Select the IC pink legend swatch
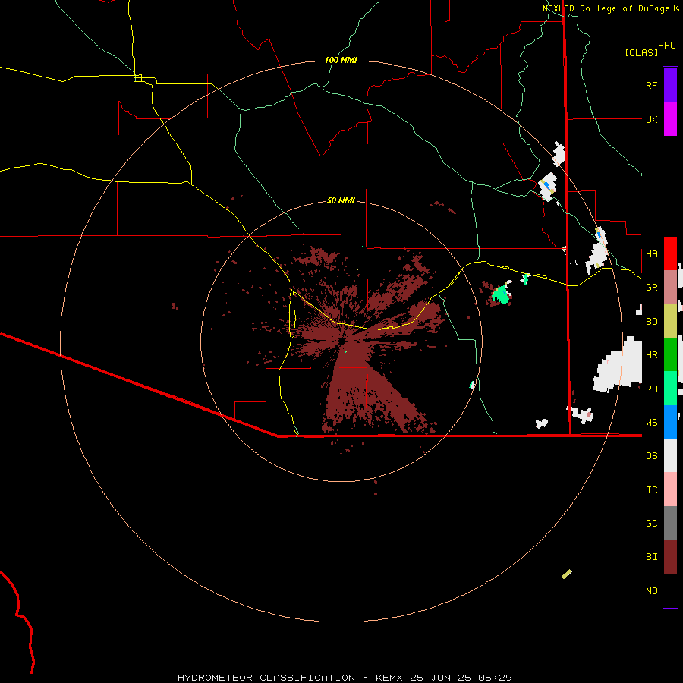 pyautogui.click(x=670, y=489)
